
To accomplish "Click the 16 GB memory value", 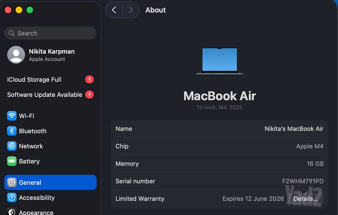I will click(x=315, y=163).
